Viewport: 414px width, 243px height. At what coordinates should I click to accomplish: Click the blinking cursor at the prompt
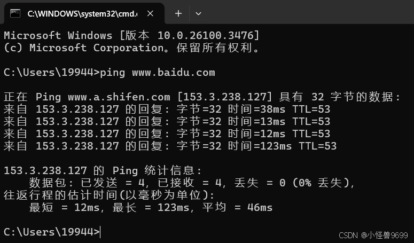tap(100, 232)
